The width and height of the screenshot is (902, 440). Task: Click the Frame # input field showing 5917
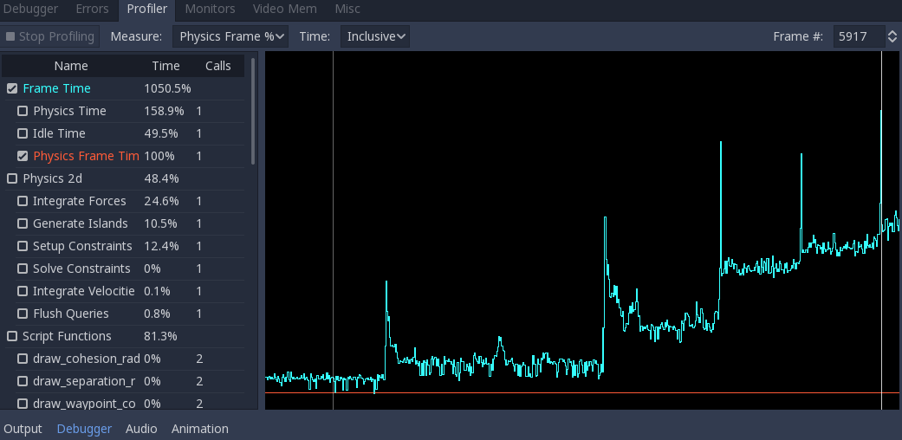(859, 36)
